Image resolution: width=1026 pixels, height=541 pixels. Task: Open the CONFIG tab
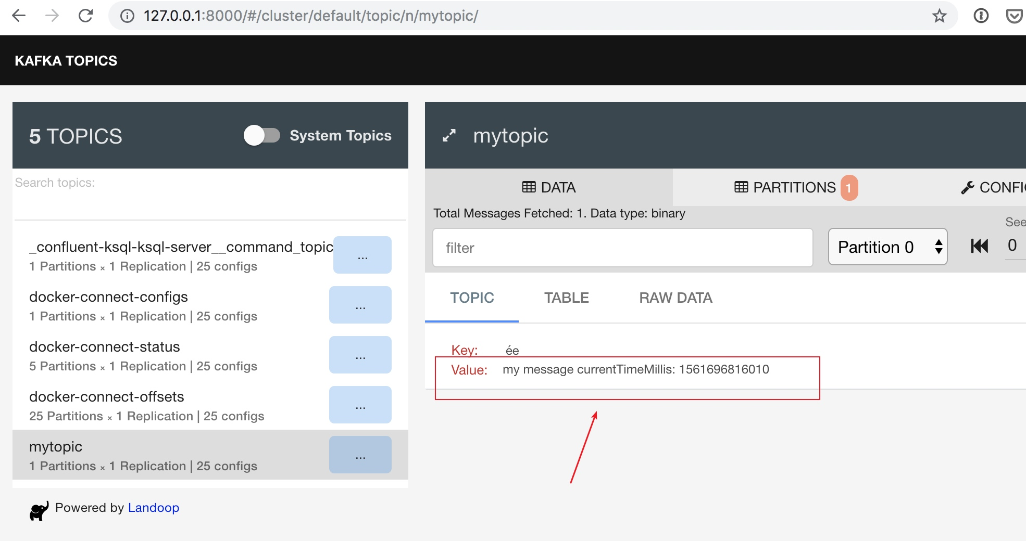[x=993, y=187]
